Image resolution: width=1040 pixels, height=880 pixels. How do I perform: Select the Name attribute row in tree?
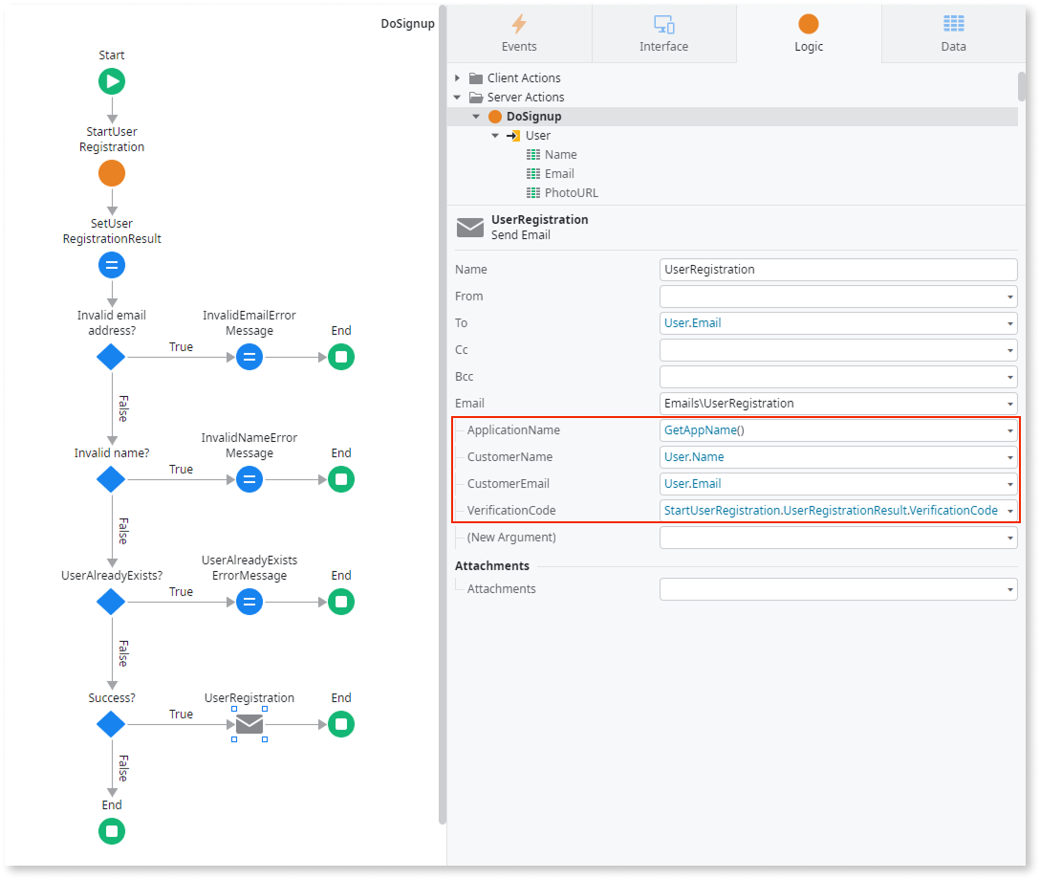pyautogui.click(x=732, y=155)
